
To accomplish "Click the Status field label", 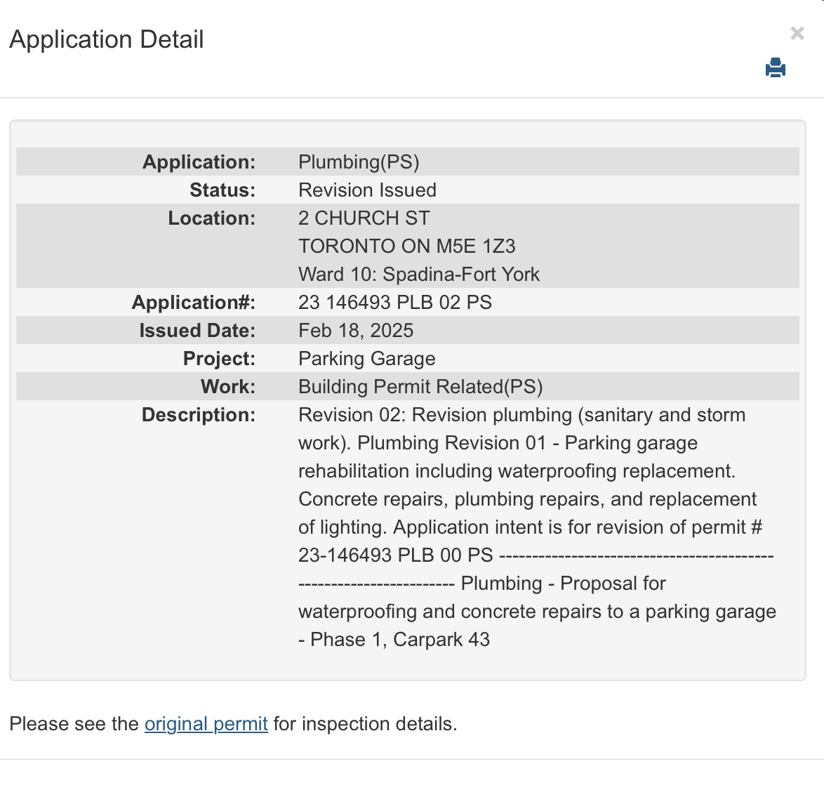I will click(222, 190).
